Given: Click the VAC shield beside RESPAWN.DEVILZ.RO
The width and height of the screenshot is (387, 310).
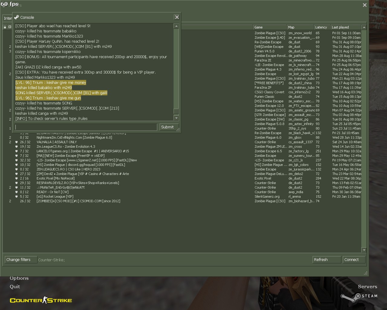Looking at the screenshot, I should [x=16, y=183].
